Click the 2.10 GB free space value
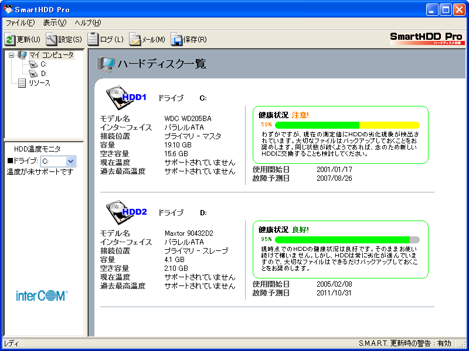 point(176,269)
